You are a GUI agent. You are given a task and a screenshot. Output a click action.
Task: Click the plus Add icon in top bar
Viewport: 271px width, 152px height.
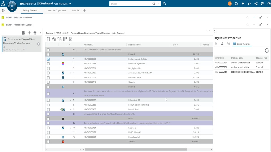tap(243, 4)
